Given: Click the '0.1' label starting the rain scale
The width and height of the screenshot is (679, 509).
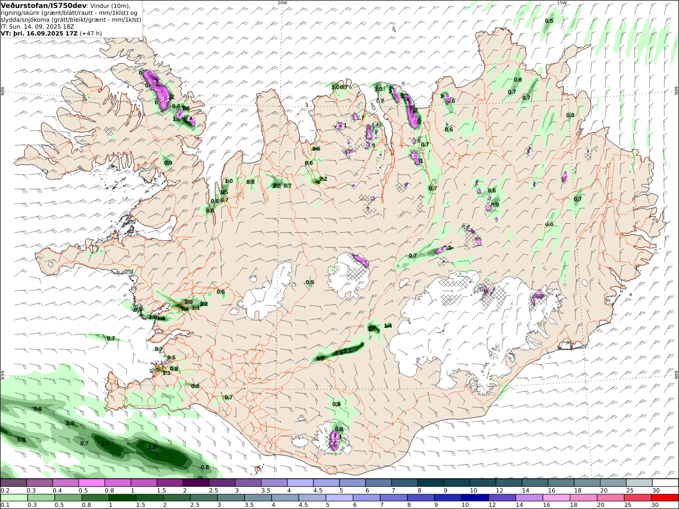Looking at the screenshot, I should (4, 505).
